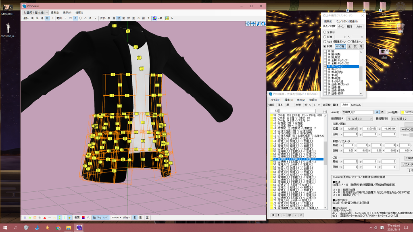Click the red triangle display icon in bottom bar
The width and height of the screenshot is (413, 232).
pos(45,217)
